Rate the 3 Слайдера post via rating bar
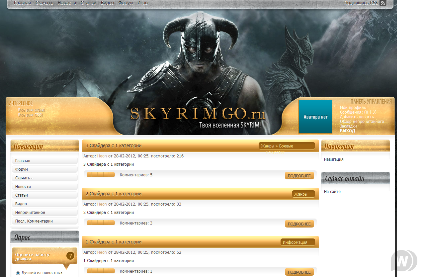 (x=101, y=175)
